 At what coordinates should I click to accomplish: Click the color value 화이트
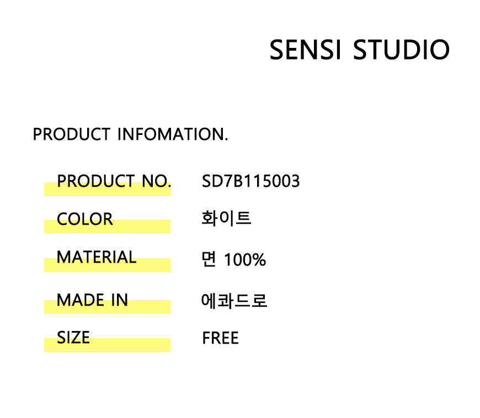[227, 218]
